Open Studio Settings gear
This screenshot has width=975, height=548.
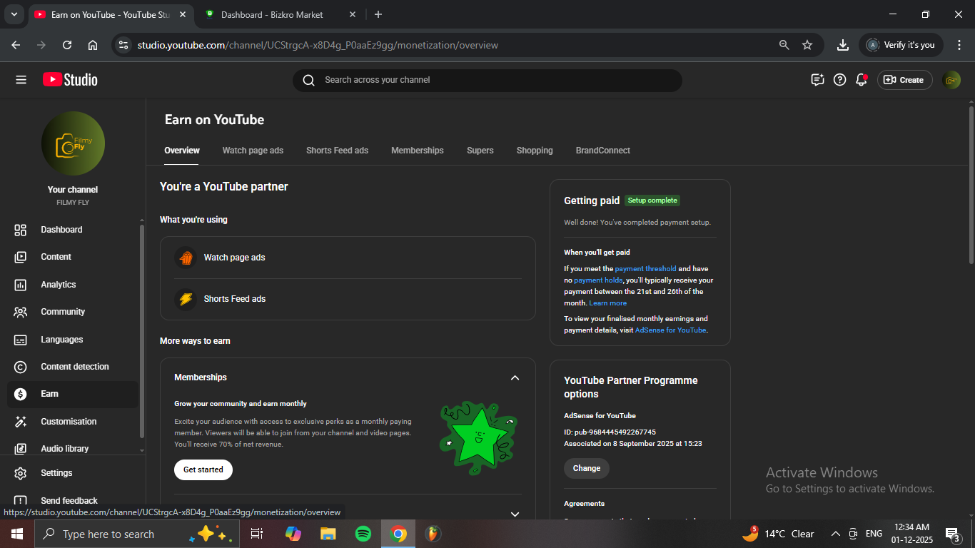coord(56,473)
